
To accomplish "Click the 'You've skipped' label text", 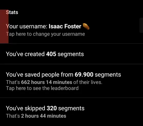I will point(26,108).
